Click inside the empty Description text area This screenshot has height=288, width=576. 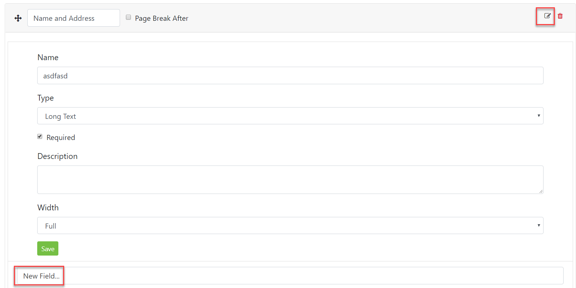tap(290, 179)
